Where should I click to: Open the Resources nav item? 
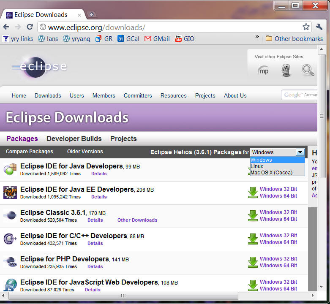173,95
